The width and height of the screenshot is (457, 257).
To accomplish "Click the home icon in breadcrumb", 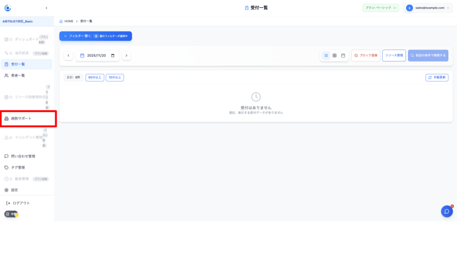I will click(x=61, y=21).
